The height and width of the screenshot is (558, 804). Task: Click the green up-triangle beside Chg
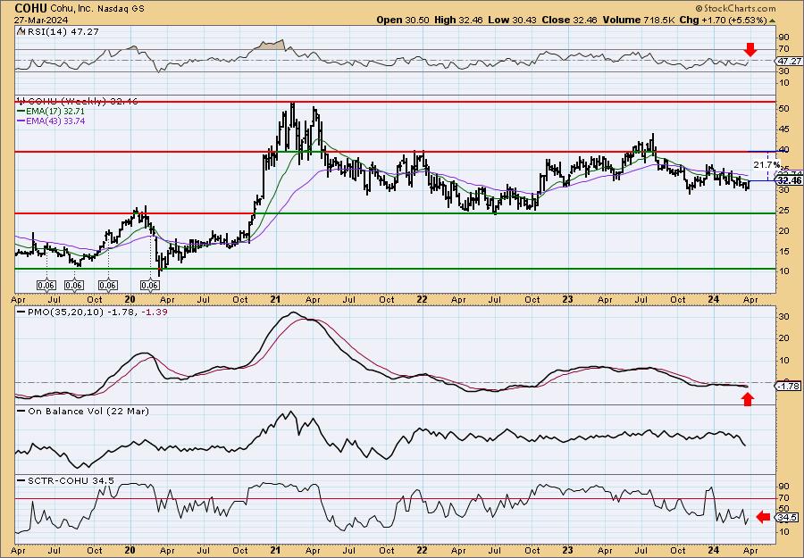pyautogui.click(x=773, y=21)
